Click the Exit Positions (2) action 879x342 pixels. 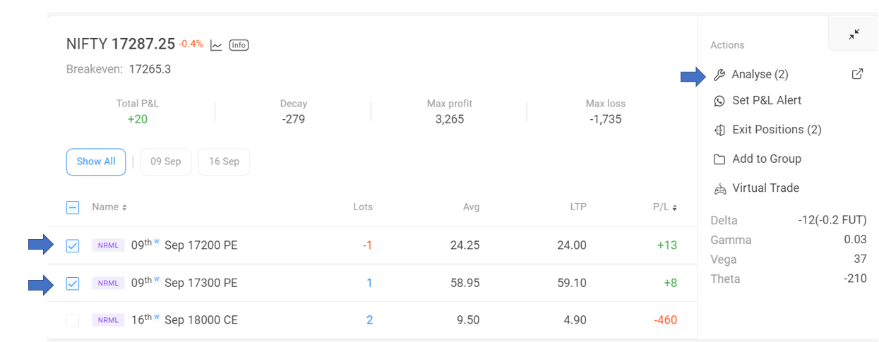767,130
